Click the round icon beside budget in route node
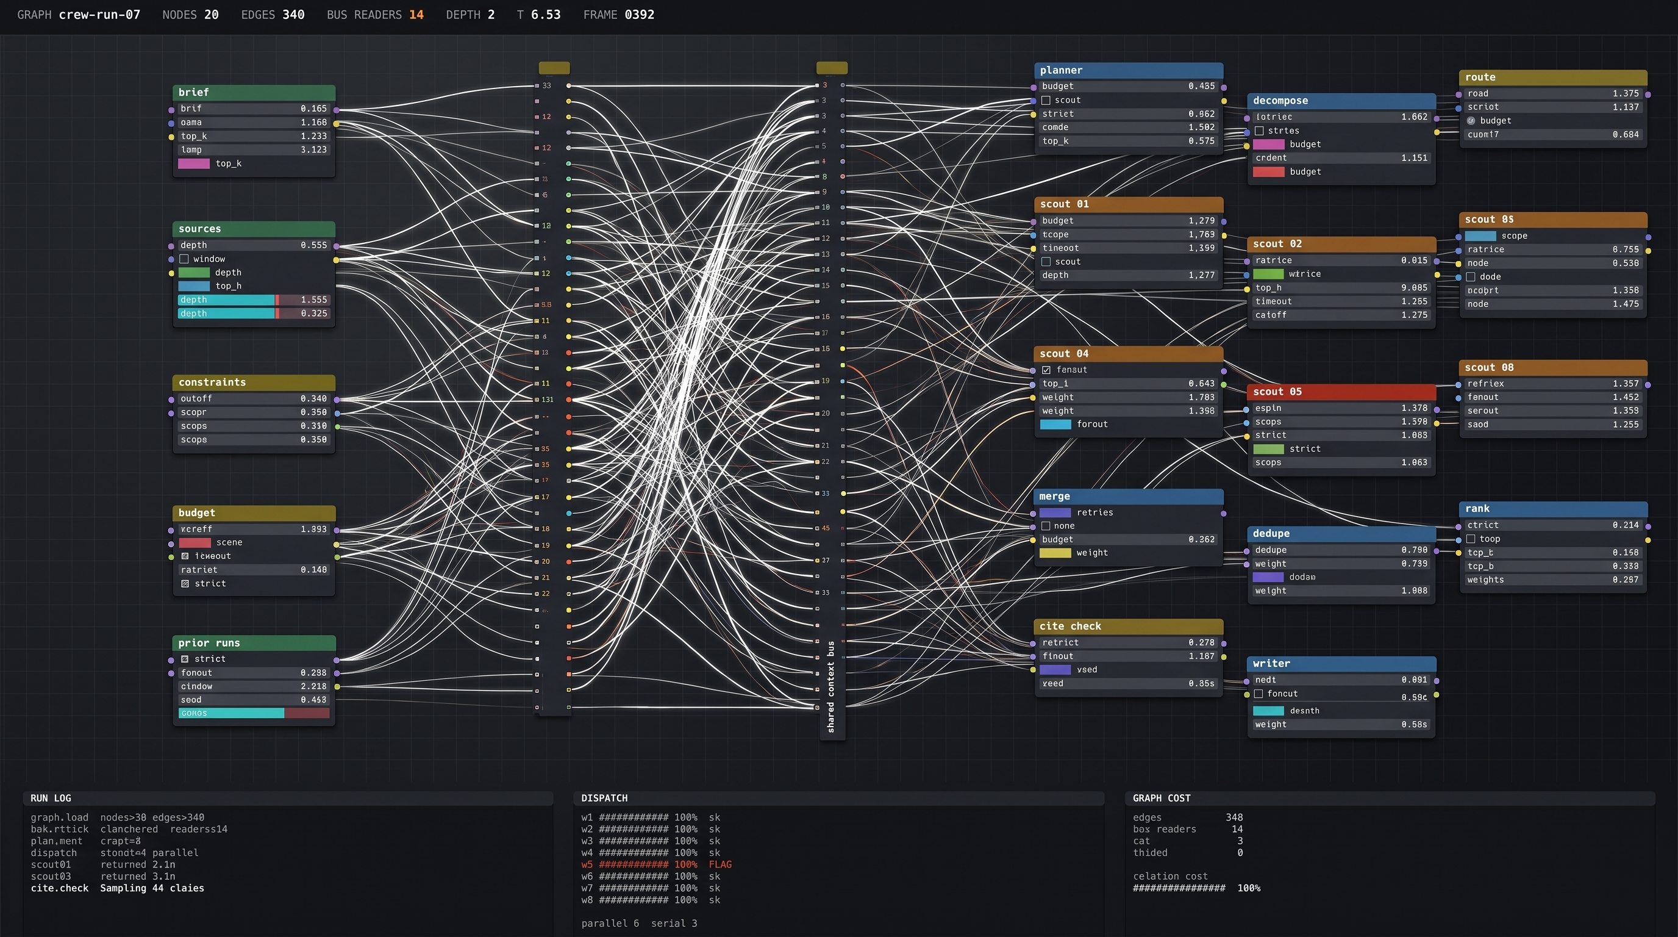 (1471, 121)
